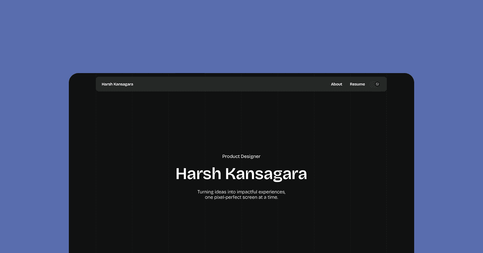The height and width of the screenshot is (253, 483).
Task: Click the Product Designer subtitle text
Action: click(241, 156)
